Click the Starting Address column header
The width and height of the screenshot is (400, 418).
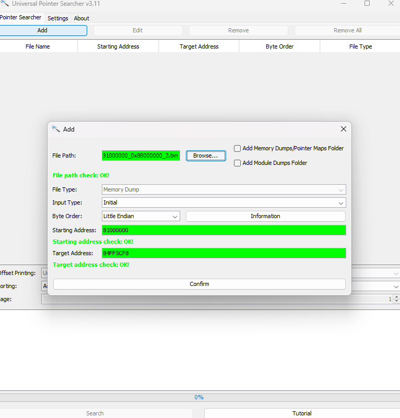[x=118, y=46]
